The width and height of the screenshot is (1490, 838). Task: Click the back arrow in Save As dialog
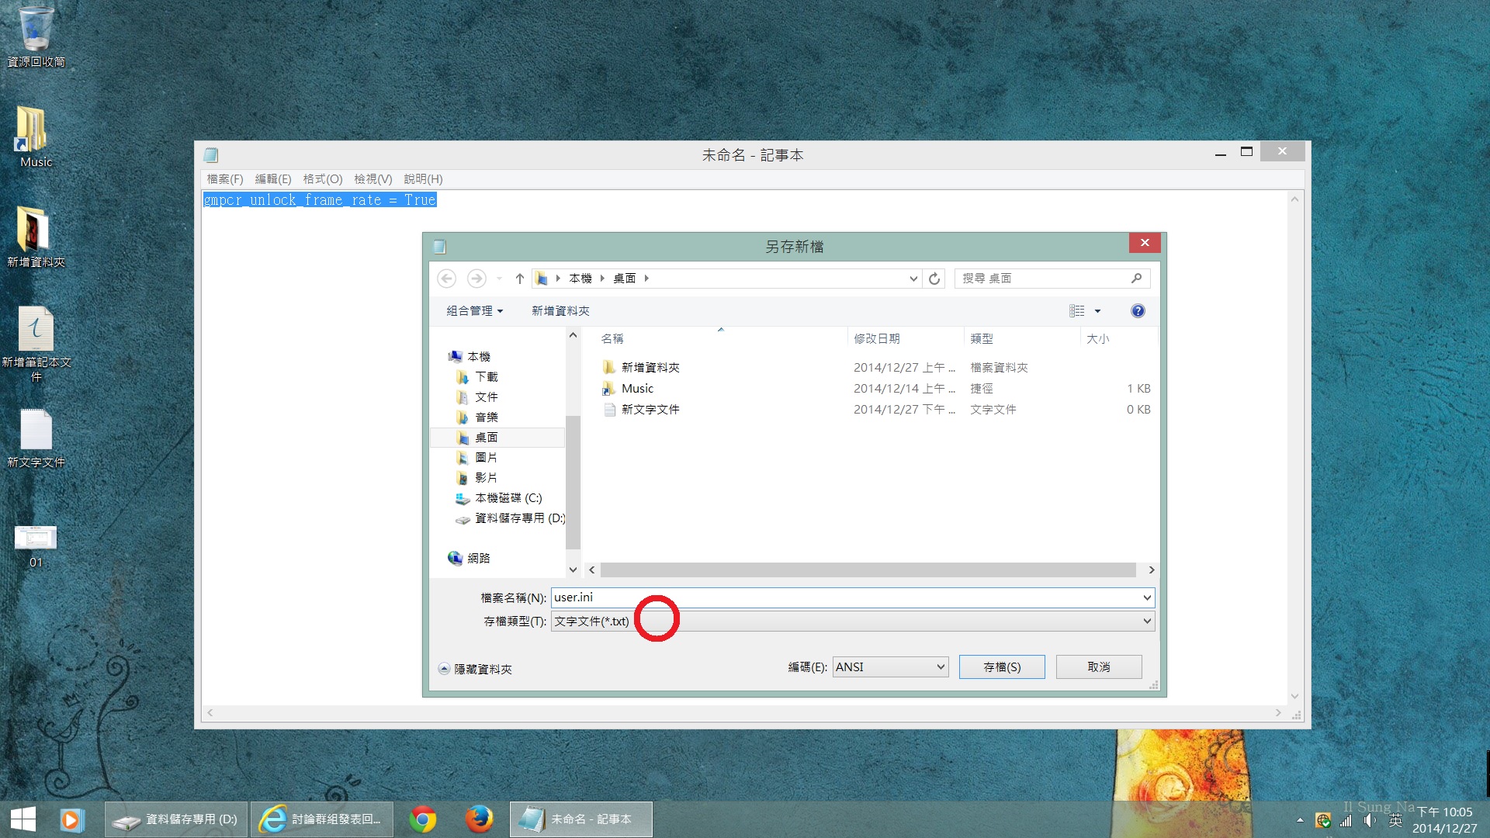(446, 279)
